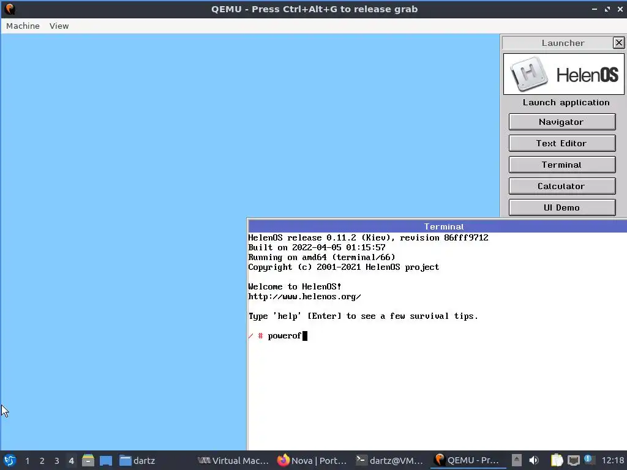The width and height of the screenshot is (627, 470).
Task: Click the 'Launch application' label
Action: click(566, 103)
